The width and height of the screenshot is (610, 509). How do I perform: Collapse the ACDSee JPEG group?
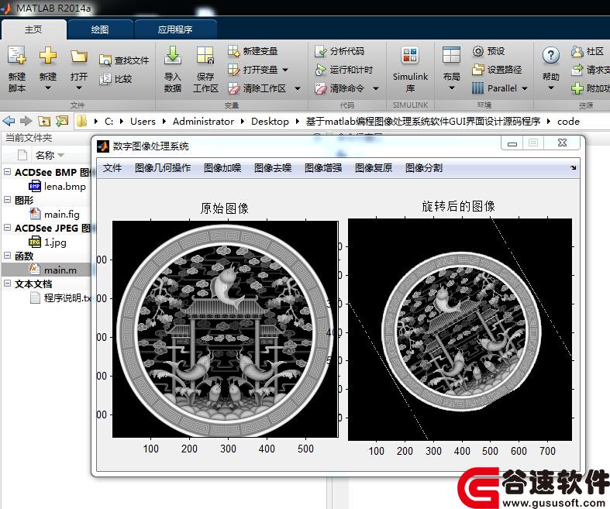pos(7,228)
